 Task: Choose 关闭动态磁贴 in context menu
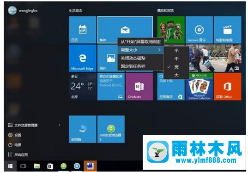point(140,58)
